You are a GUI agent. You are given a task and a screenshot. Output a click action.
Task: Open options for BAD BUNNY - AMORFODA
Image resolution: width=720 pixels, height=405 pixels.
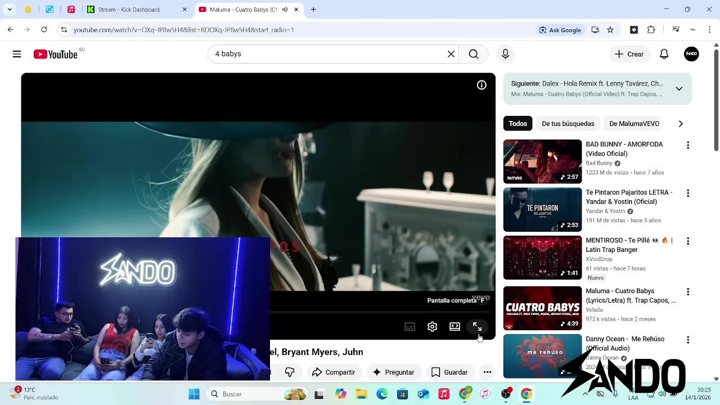(x=687, y=145)
